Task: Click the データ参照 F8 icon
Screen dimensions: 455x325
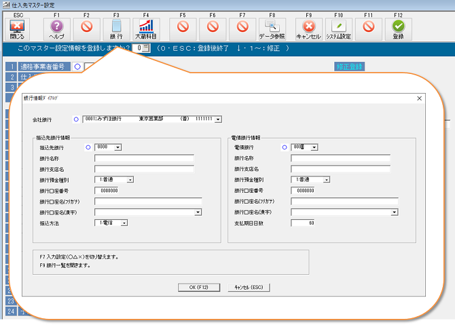Action: pos(272,27)
